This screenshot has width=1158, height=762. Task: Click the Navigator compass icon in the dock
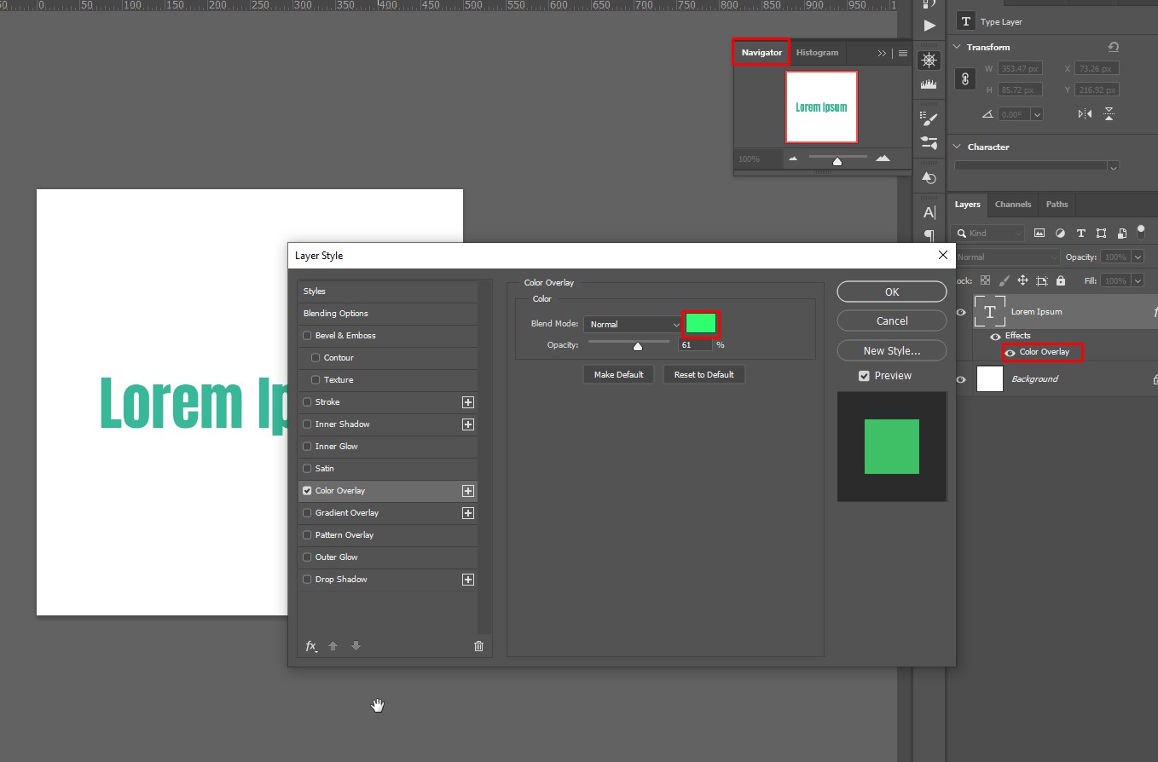tap(929, 60)
